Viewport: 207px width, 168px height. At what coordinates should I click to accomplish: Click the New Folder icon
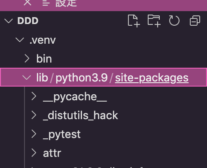(154, 21)
